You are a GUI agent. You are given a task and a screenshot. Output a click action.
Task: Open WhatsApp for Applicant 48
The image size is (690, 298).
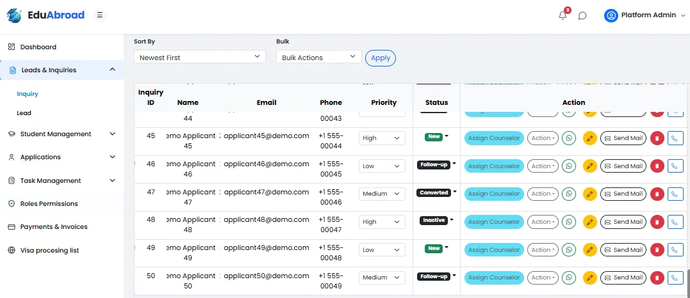[569, 222]
